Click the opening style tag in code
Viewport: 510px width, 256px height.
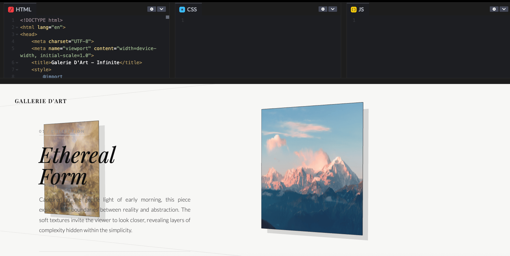(x=41, y=70)
